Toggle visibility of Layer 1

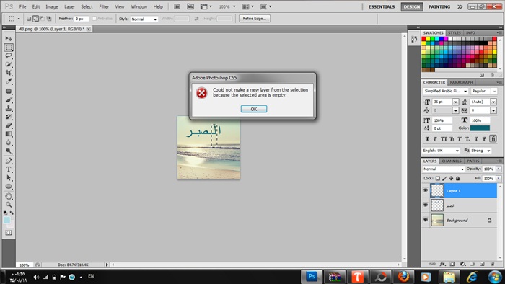[426, 190]
